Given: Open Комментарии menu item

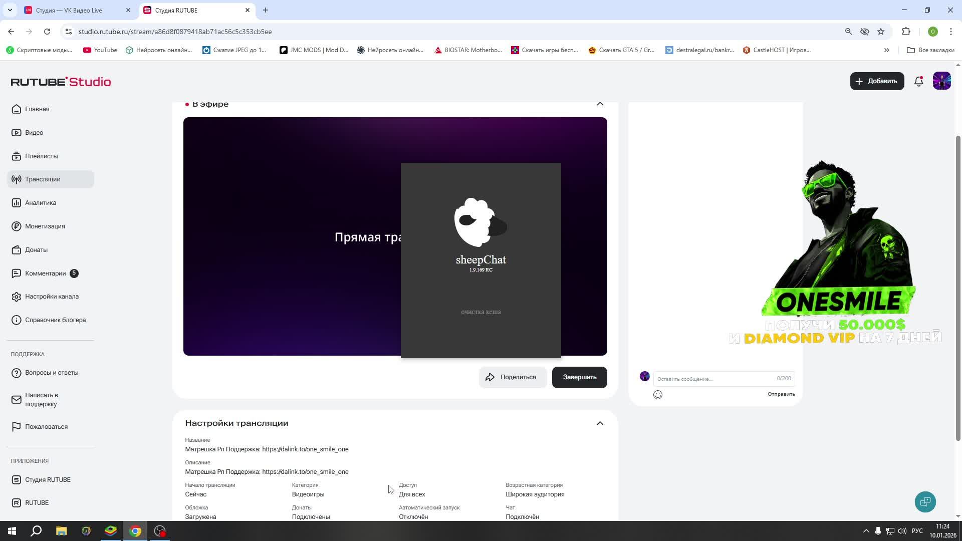Looking at the screenshot, I should 45,274.
